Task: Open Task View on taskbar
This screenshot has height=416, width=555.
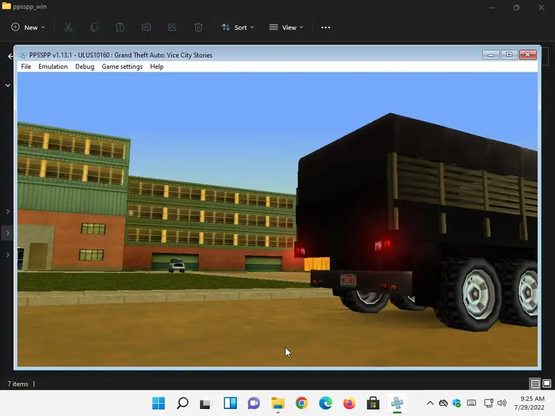Action: [205, 403]
